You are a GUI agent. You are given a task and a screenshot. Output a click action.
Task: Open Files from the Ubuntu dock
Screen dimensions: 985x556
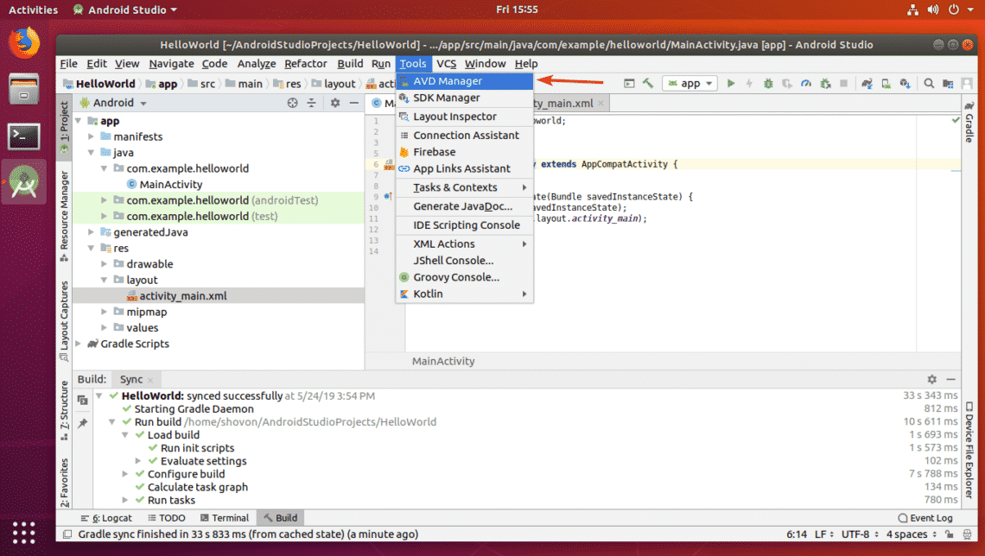click(24, 89)
